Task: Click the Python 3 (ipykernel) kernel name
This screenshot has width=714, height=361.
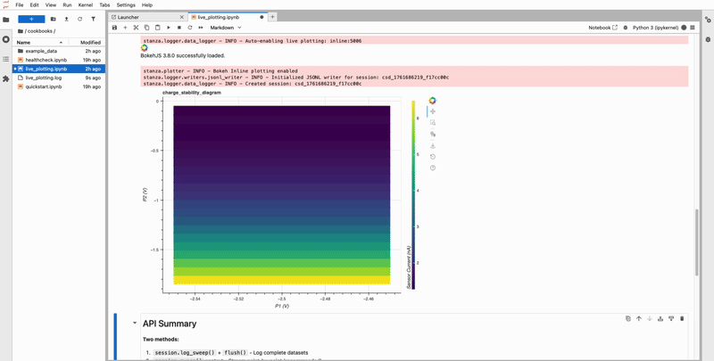Action: click(x=655, y=28)
